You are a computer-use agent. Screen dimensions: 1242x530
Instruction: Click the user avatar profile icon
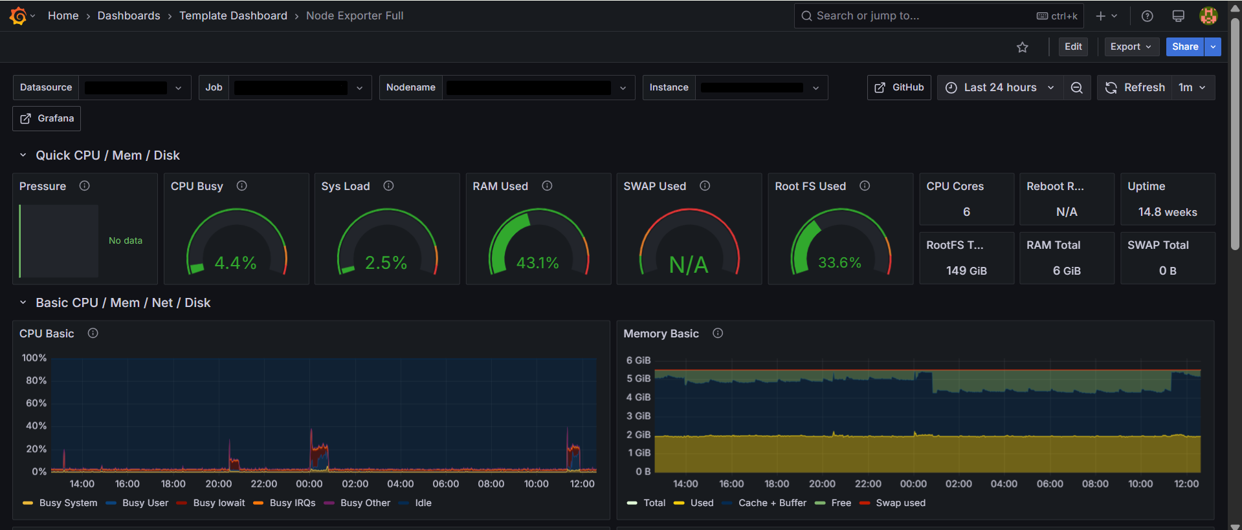click(x=1208, y=16)
